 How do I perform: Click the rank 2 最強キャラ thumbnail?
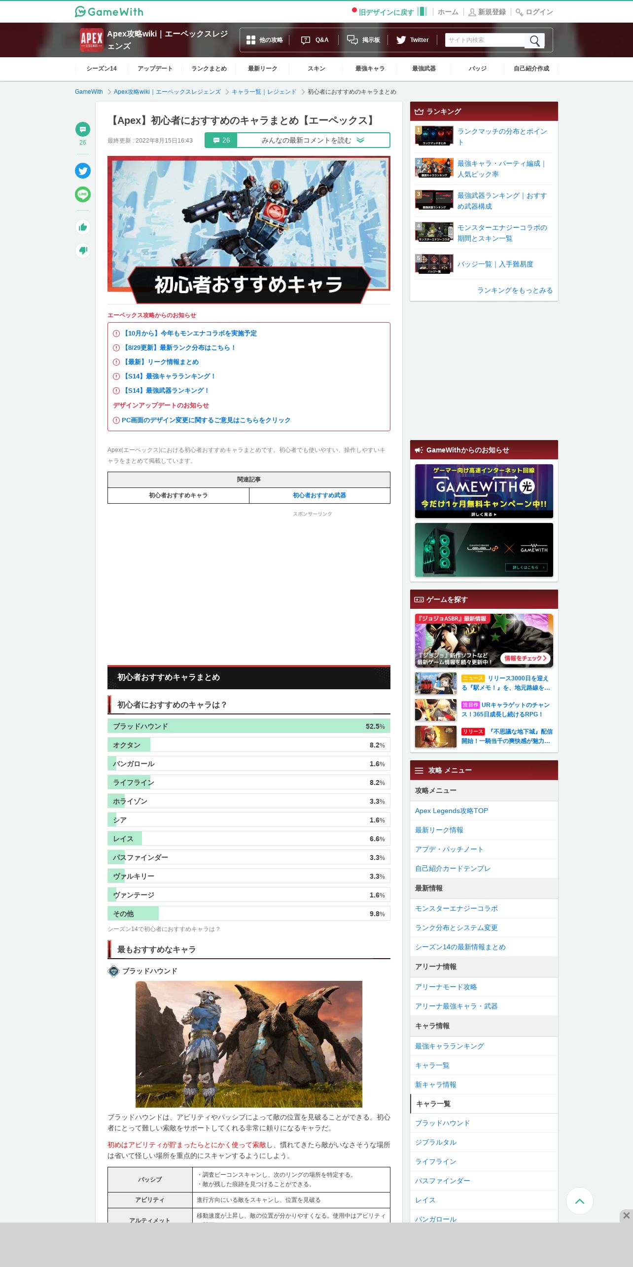click(x=434, y=168)
